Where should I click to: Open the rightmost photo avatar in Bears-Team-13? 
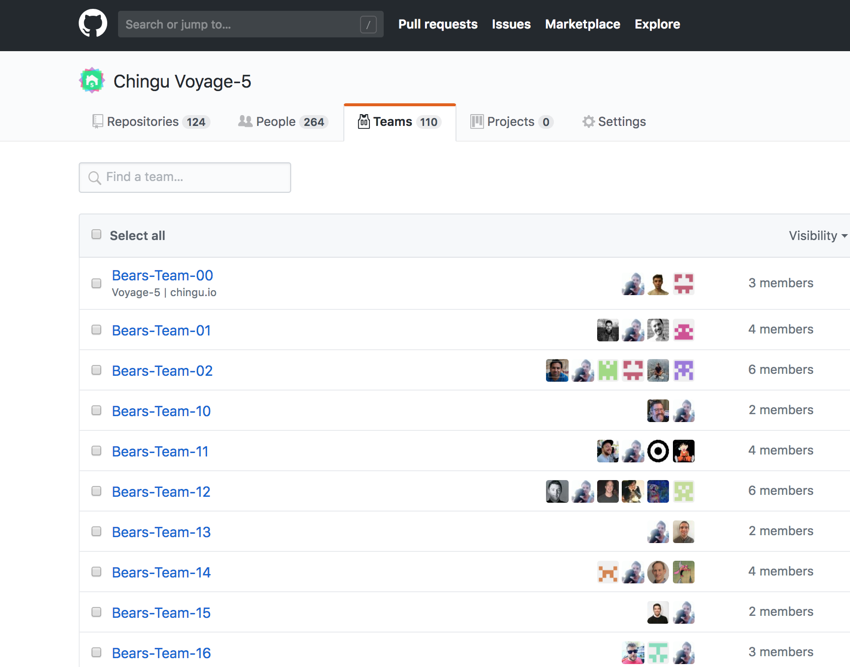click(684, 532)
